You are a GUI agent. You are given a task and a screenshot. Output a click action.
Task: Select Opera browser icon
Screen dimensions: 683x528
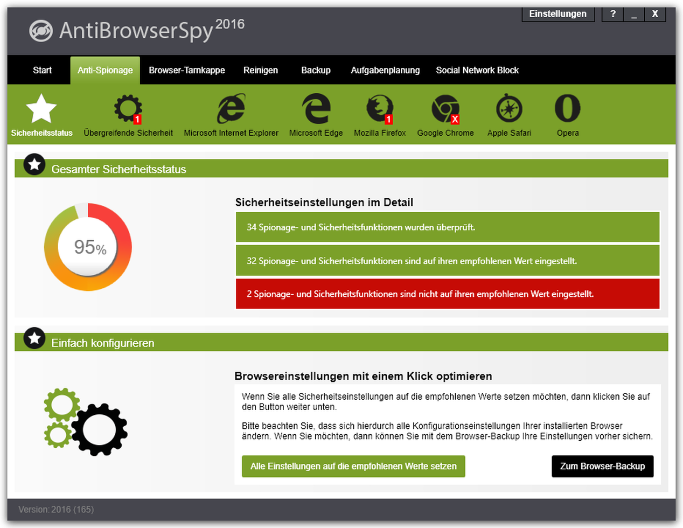tap(568, 109)
